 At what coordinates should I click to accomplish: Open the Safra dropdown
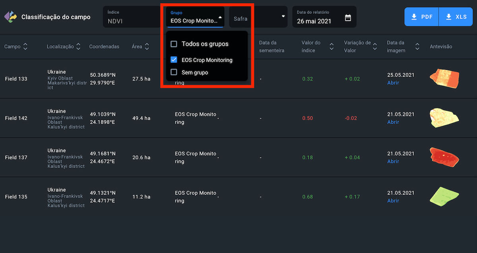[258, 17]
